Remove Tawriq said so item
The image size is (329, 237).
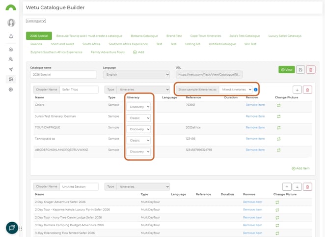255,139
